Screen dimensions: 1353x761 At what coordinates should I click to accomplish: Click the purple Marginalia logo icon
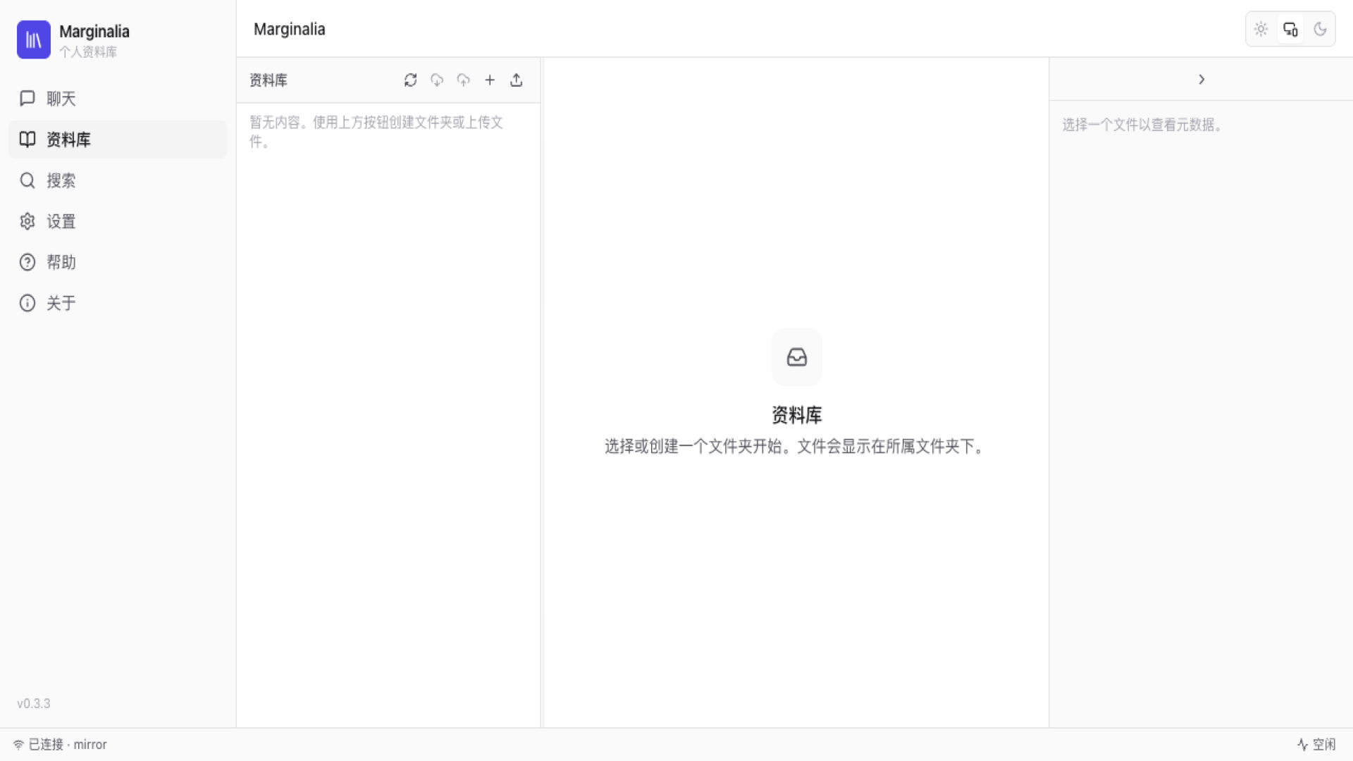tap(34, 39)
